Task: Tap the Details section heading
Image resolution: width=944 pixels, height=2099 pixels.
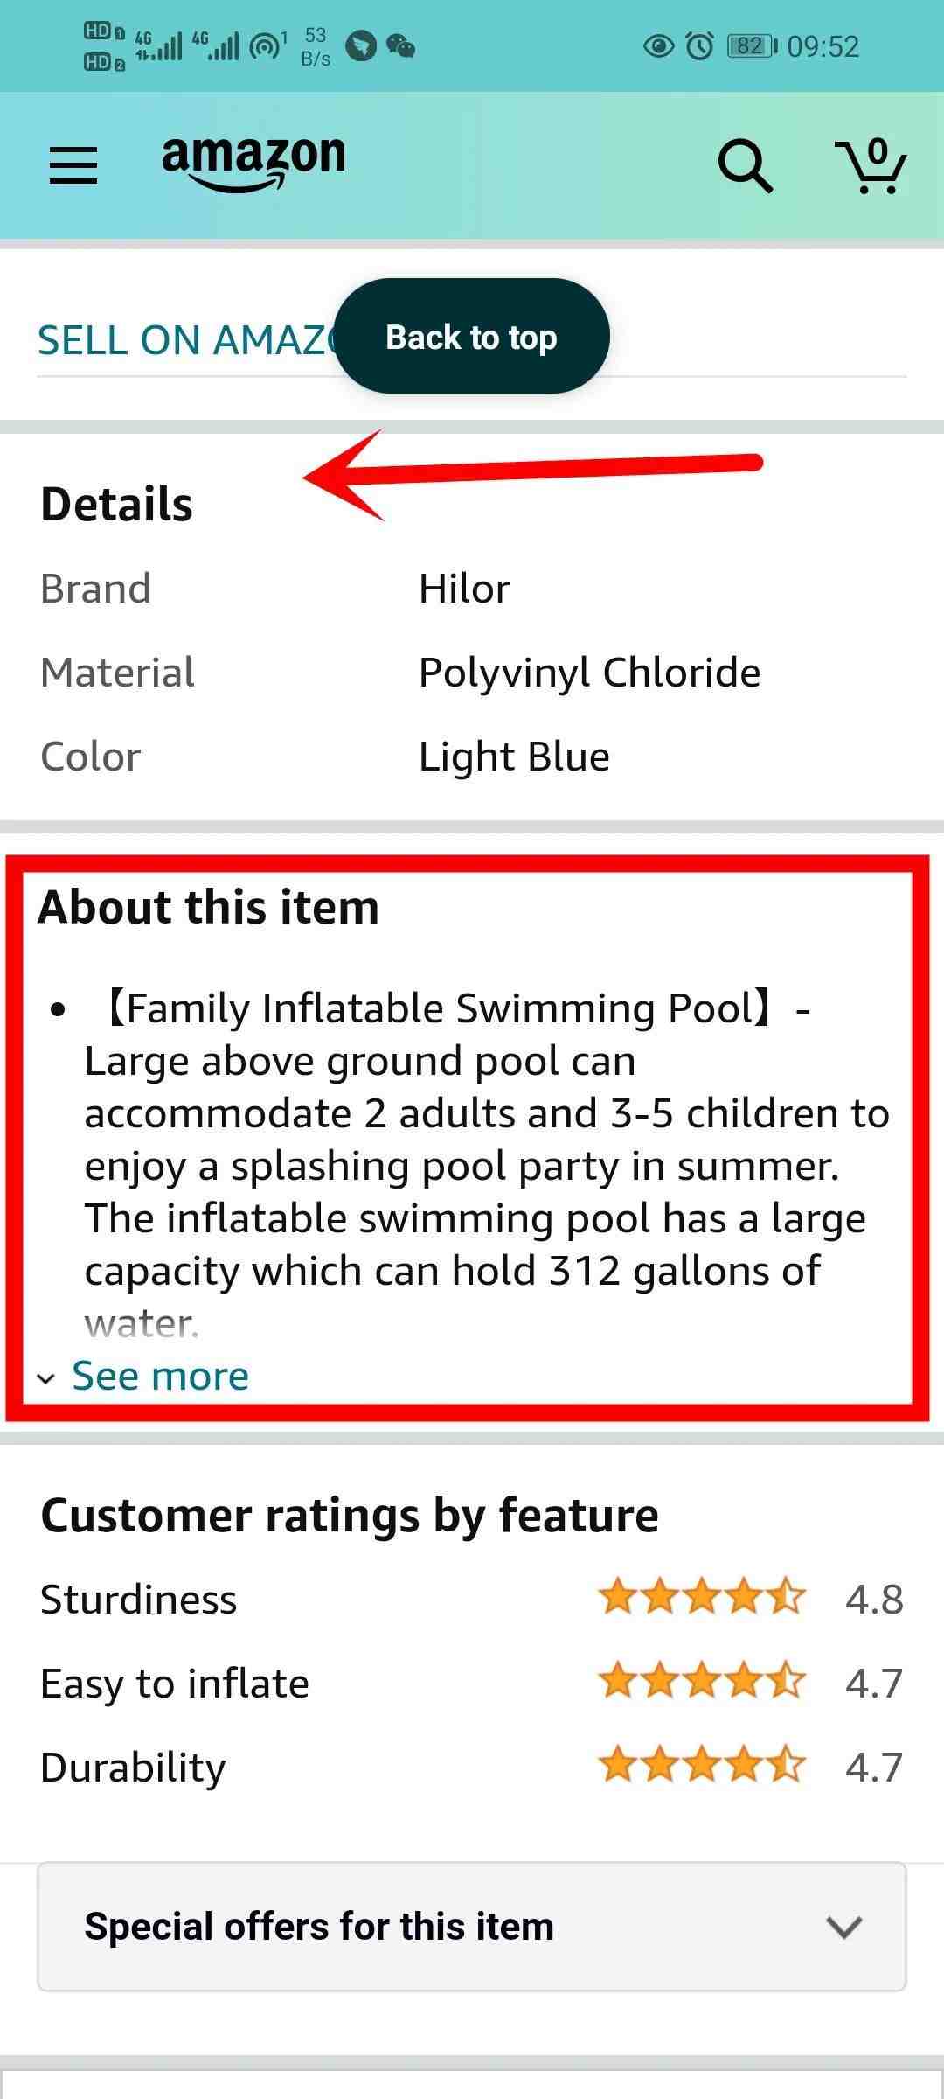Action: (116, 505)
